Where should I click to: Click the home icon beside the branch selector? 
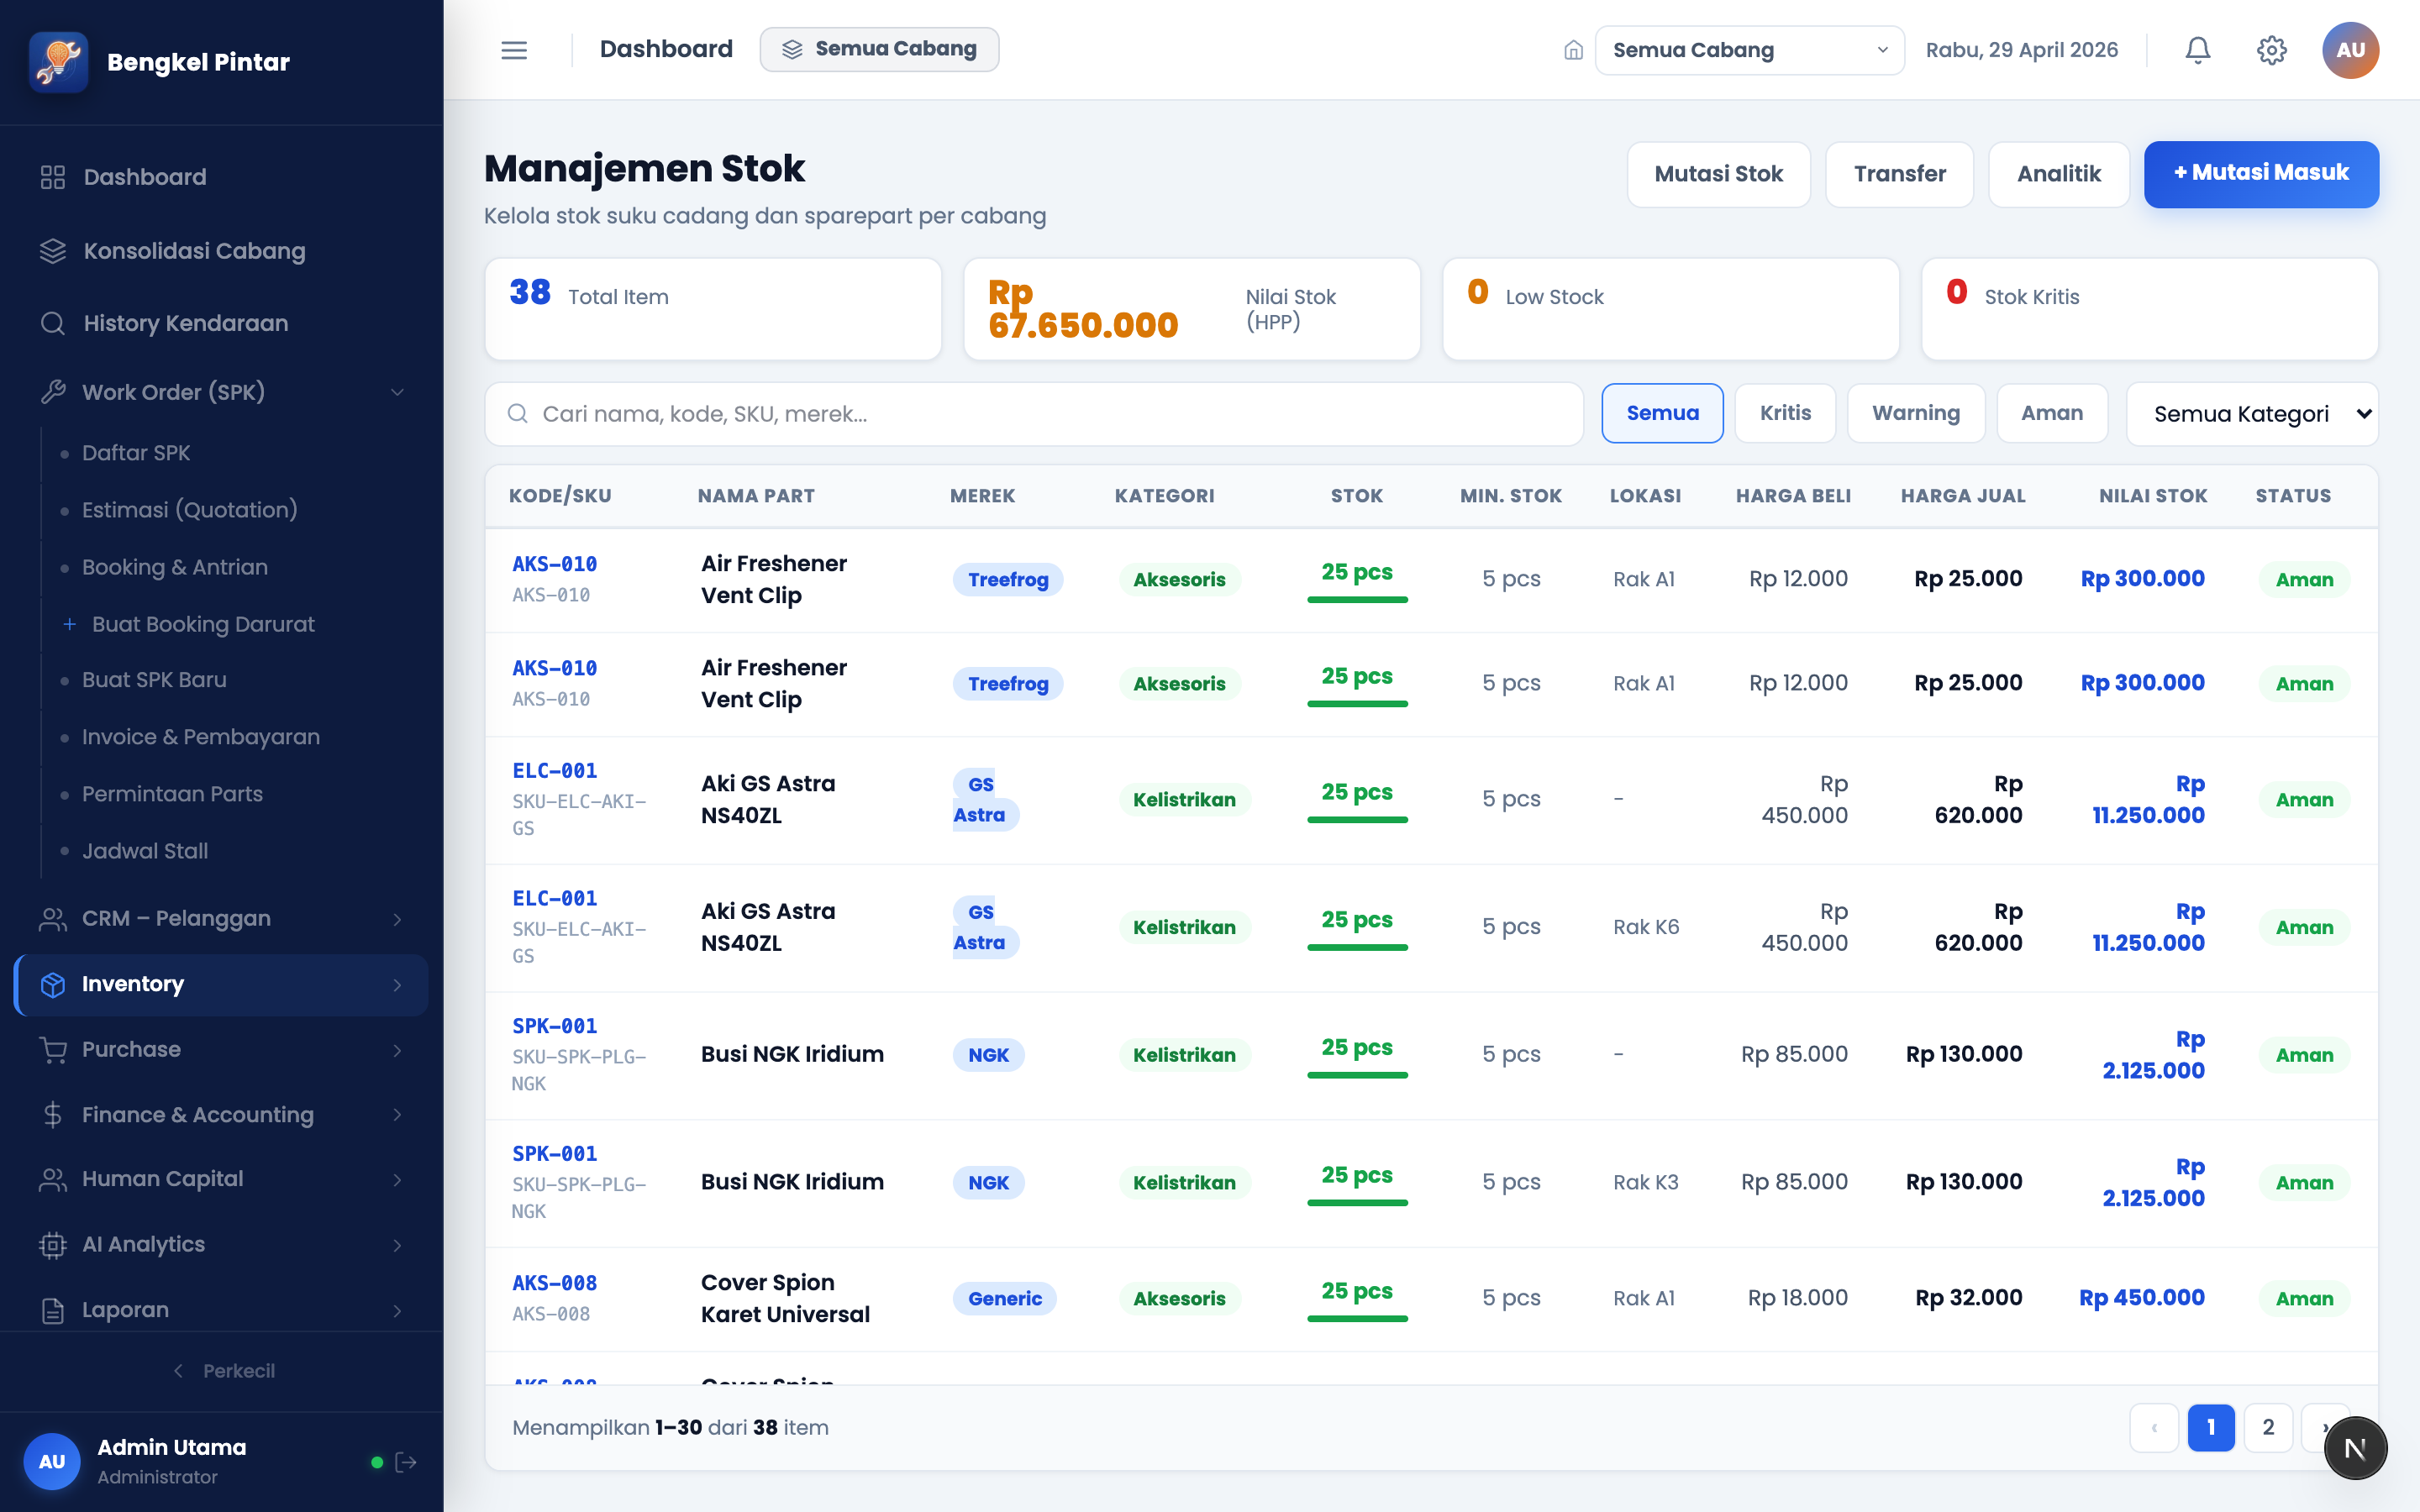[1573, 50]
